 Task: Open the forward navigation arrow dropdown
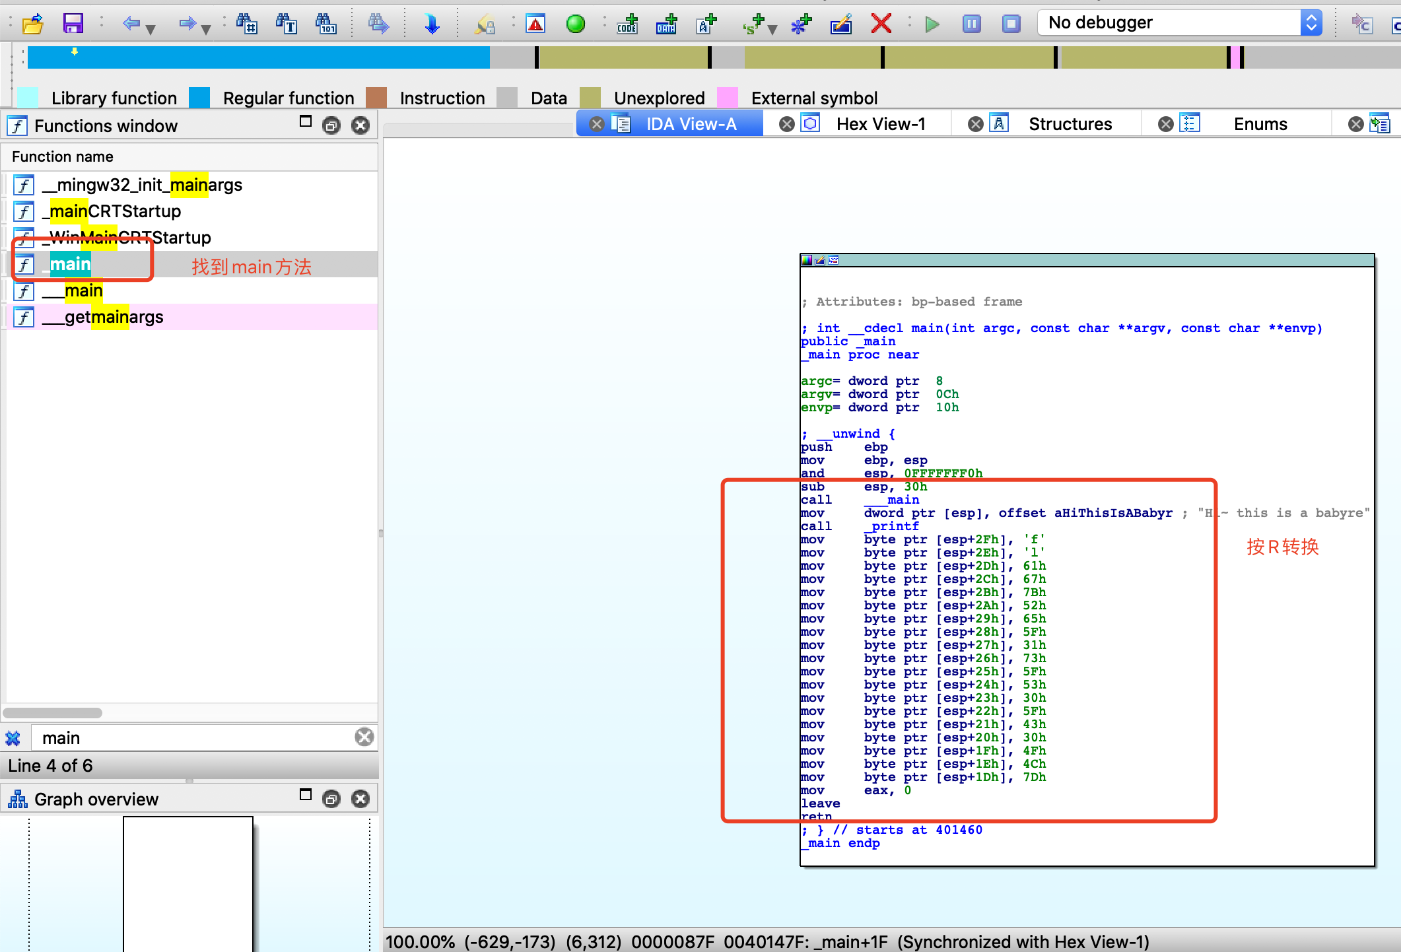pos(206,29)
